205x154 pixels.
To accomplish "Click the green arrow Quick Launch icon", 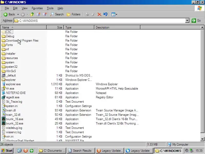I will 32,151.
